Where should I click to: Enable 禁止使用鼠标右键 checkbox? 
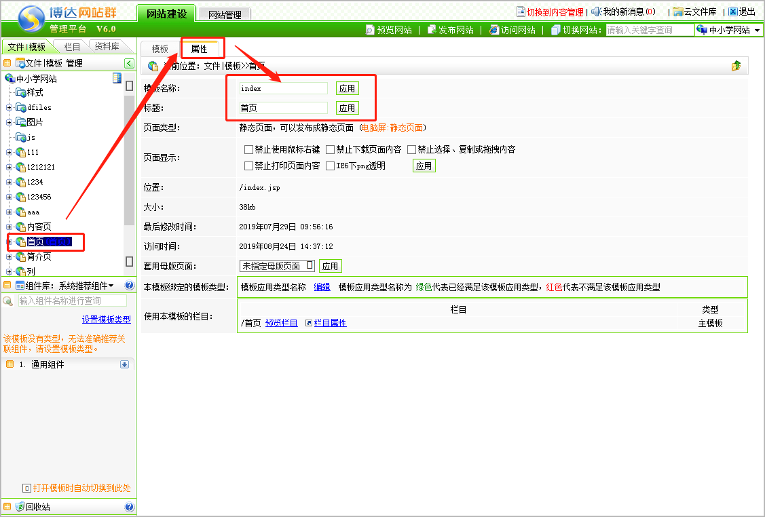248,149
